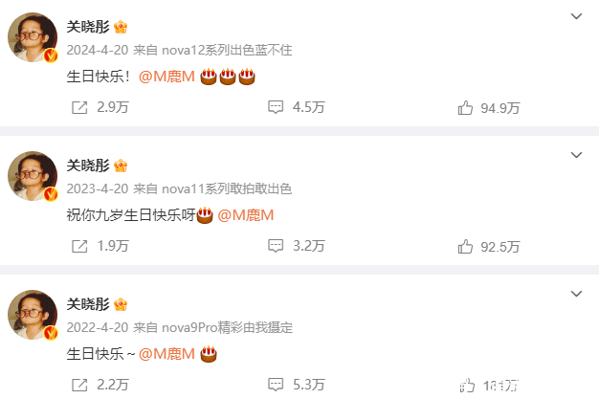599x399 pixels.
Task: Open @M鹿M mention in the 2023 post
Action: coord(246,215)
